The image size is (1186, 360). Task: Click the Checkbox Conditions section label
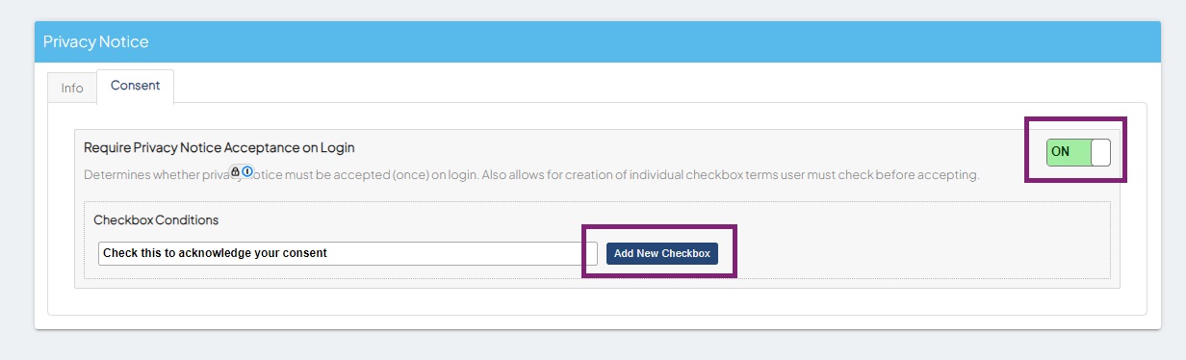(x=156, y=219)
